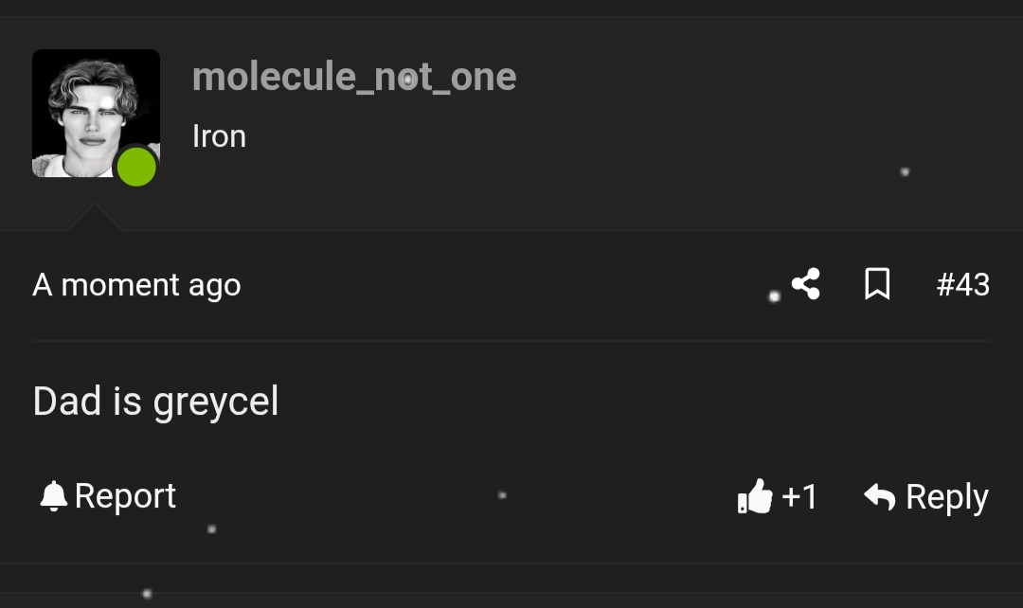The width and height of the screenshot is (1023, 608).
Task: Click the share icon on post #43
Action: point(806,284)
